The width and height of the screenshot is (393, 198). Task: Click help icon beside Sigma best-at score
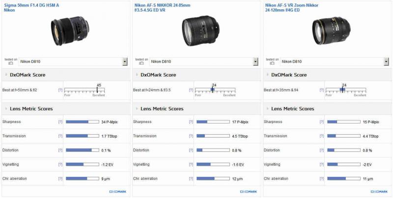coord(60,90)
